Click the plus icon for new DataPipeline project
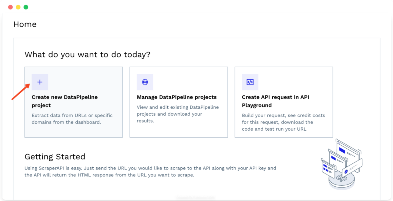The height and width of the screenshot is (201, 393). click(x=40, y=82)
